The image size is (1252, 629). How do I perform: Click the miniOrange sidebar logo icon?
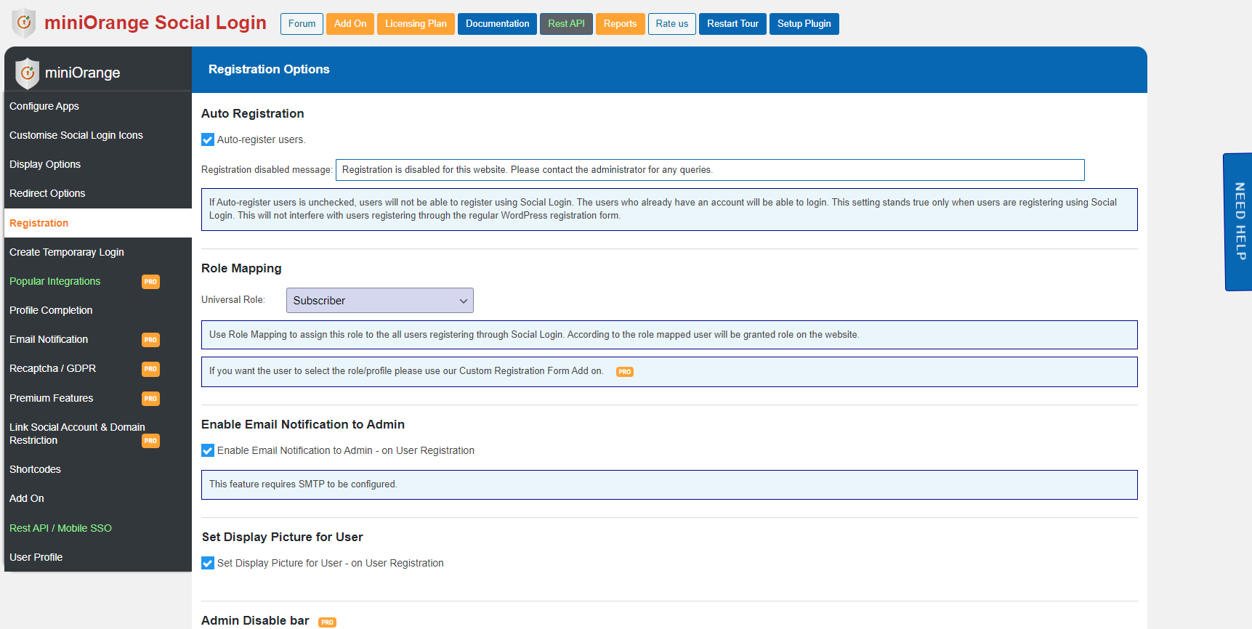tap(28, 73)
